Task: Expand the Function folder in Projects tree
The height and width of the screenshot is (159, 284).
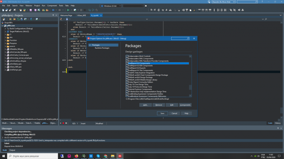Action: tap(5, 40)
